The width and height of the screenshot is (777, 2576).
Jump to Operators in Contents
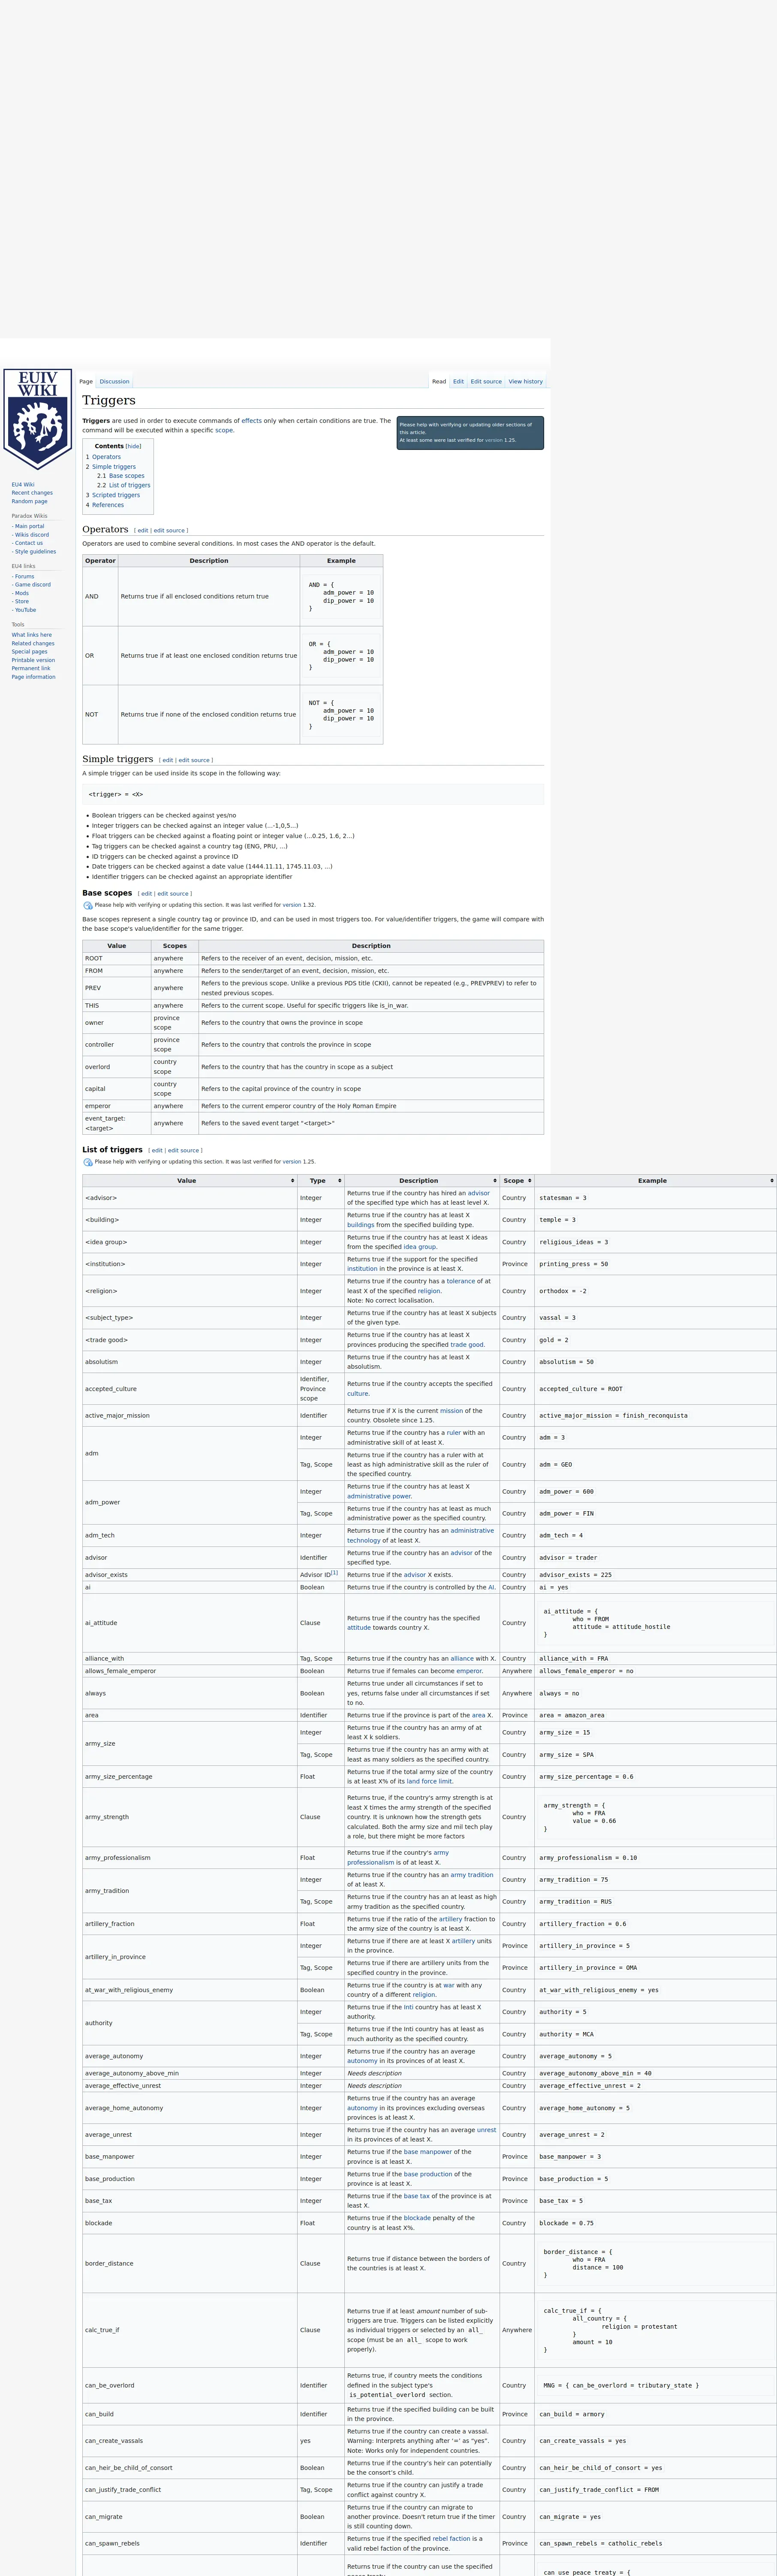[103, 457]
